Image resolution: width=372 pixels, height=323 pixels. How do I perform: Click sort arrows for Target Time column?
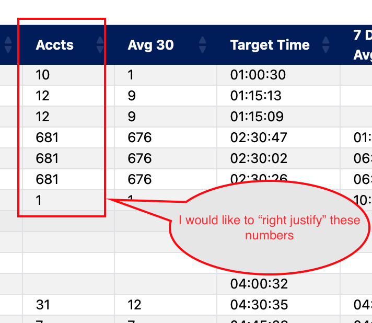[326, 44]
